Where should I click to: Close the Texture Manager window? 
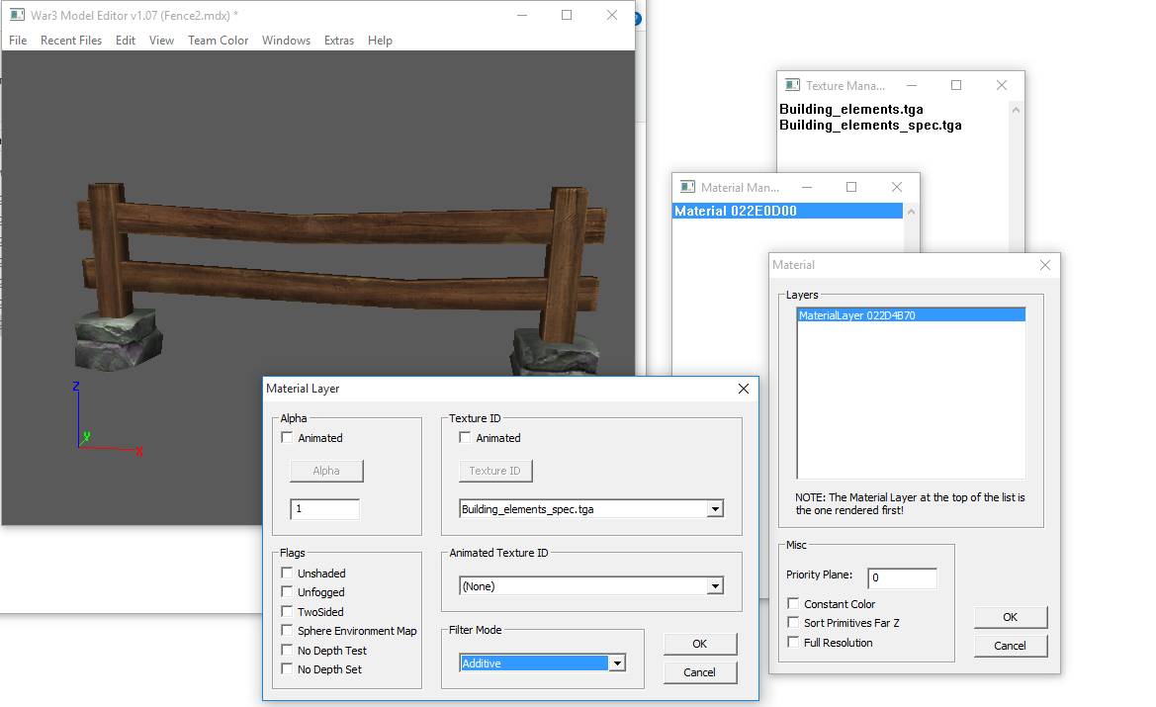(x=1001, y=85)
